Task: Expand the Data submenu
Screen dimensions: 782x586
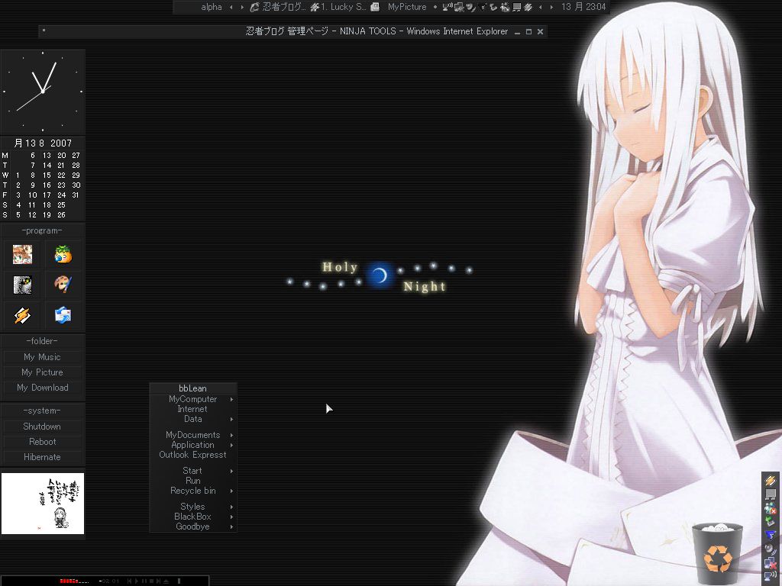Action: (193, 419)
